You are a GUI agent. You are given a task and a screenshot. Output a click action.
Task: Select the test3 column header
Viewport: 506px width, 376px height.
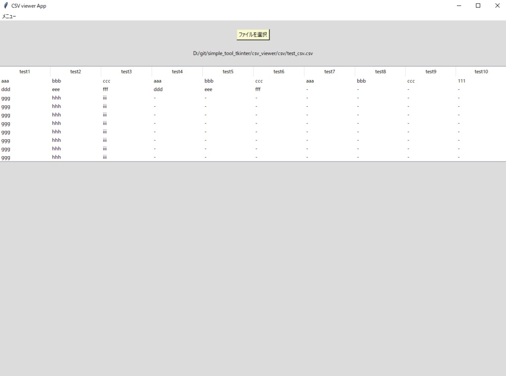click(x=126, y=72)
